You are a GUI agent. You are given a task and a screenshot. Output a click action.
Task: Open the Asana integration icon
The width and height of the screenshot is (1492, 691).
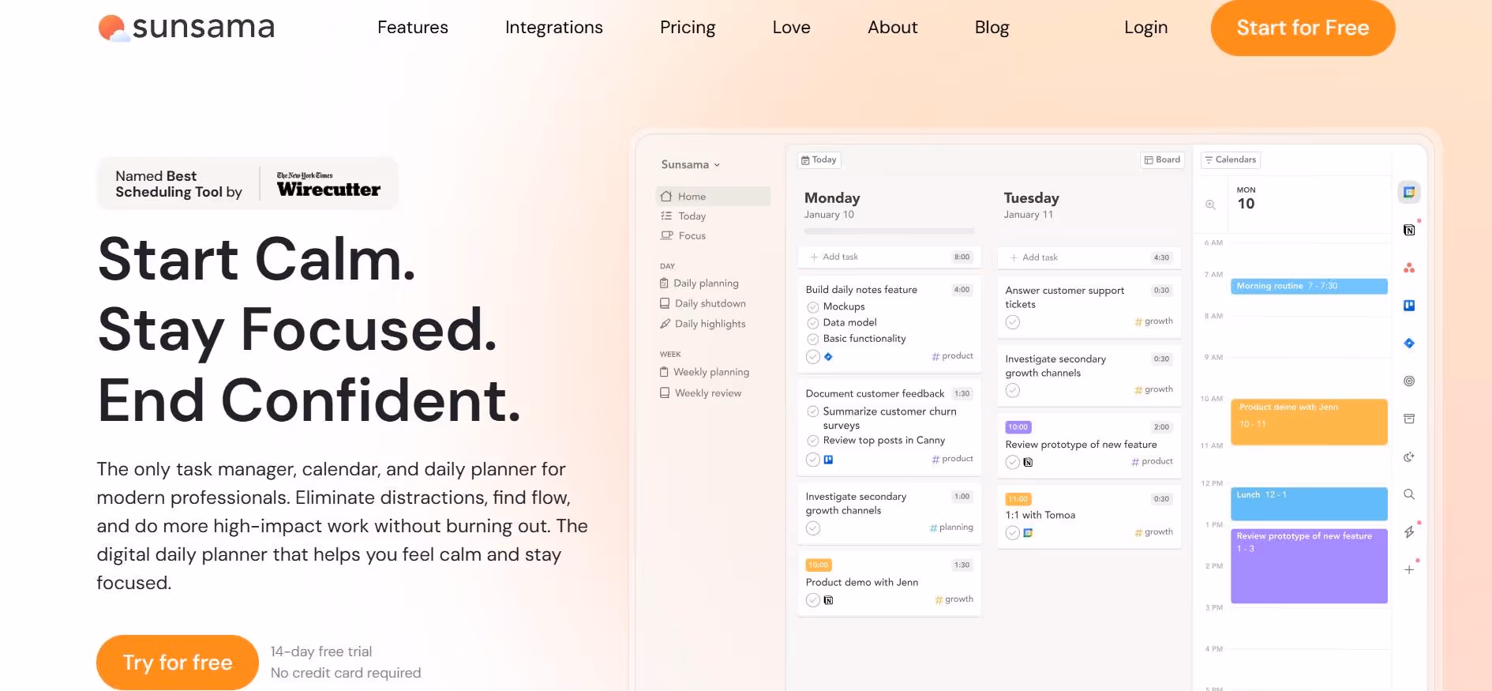click(1409, 268)
